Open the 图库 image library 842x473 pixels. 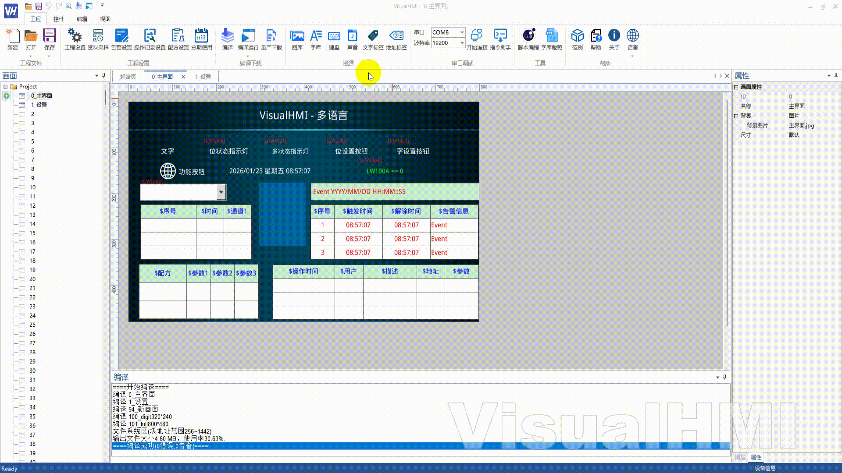click(297, 39)
